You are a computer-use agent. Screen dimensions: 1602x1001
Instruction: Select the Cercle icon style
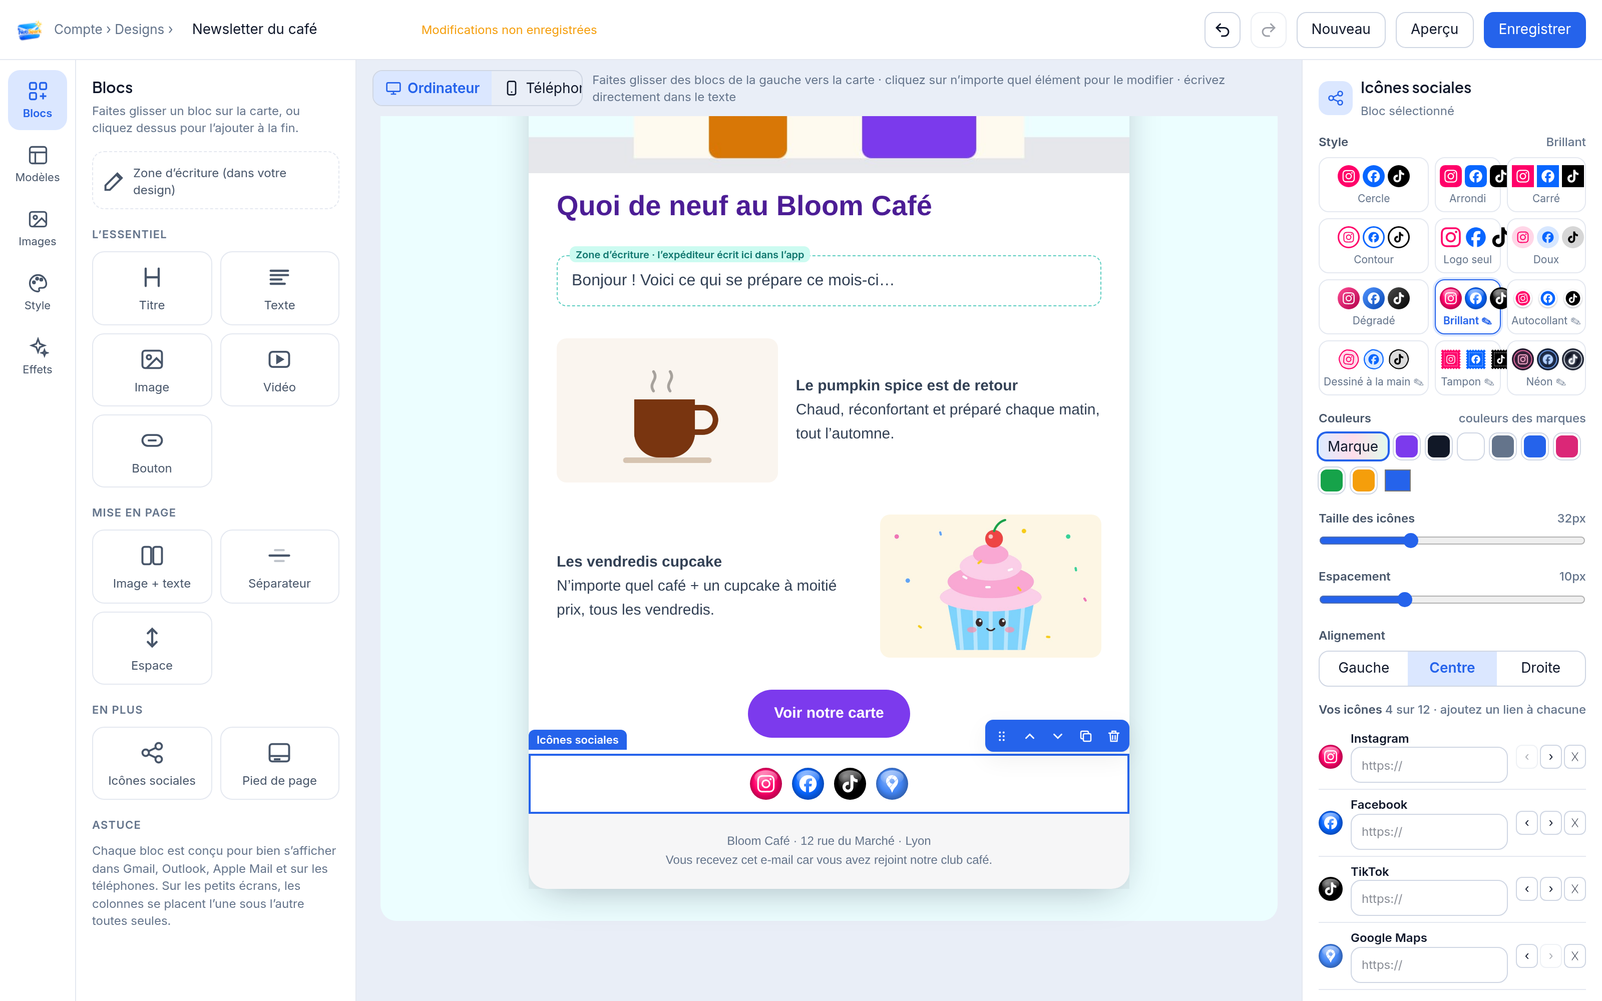click(x=1373, y=185)
